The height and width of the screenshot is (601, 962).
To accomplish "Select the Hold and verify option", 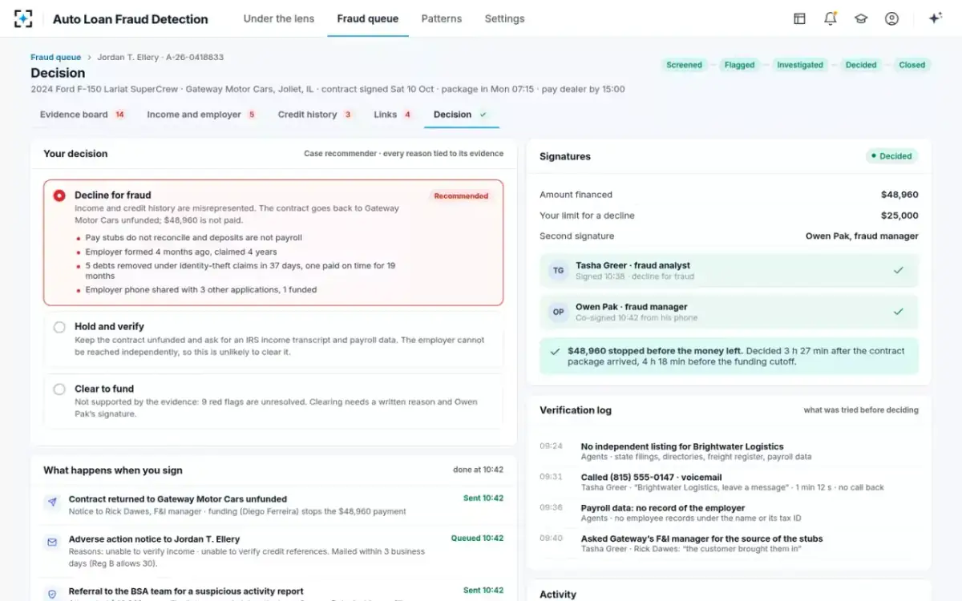I will 273,339.
